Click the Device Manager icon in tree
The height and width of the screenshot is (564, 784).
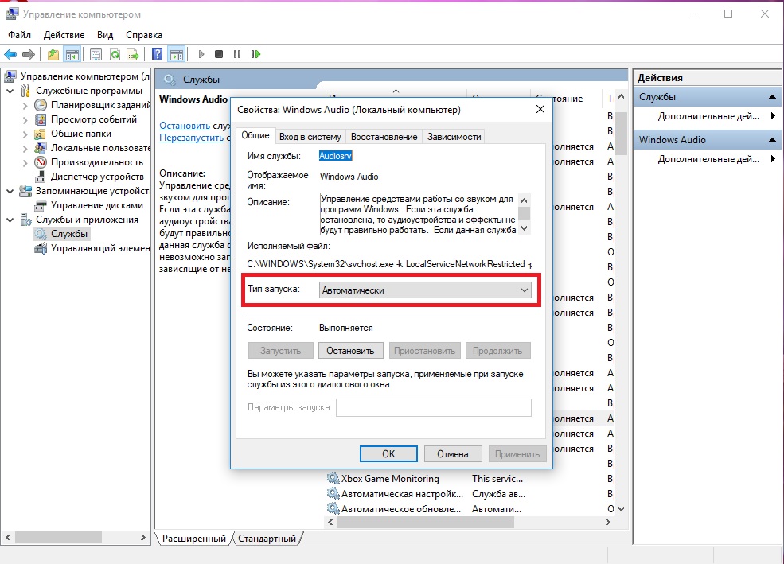[x=41, y=177]
